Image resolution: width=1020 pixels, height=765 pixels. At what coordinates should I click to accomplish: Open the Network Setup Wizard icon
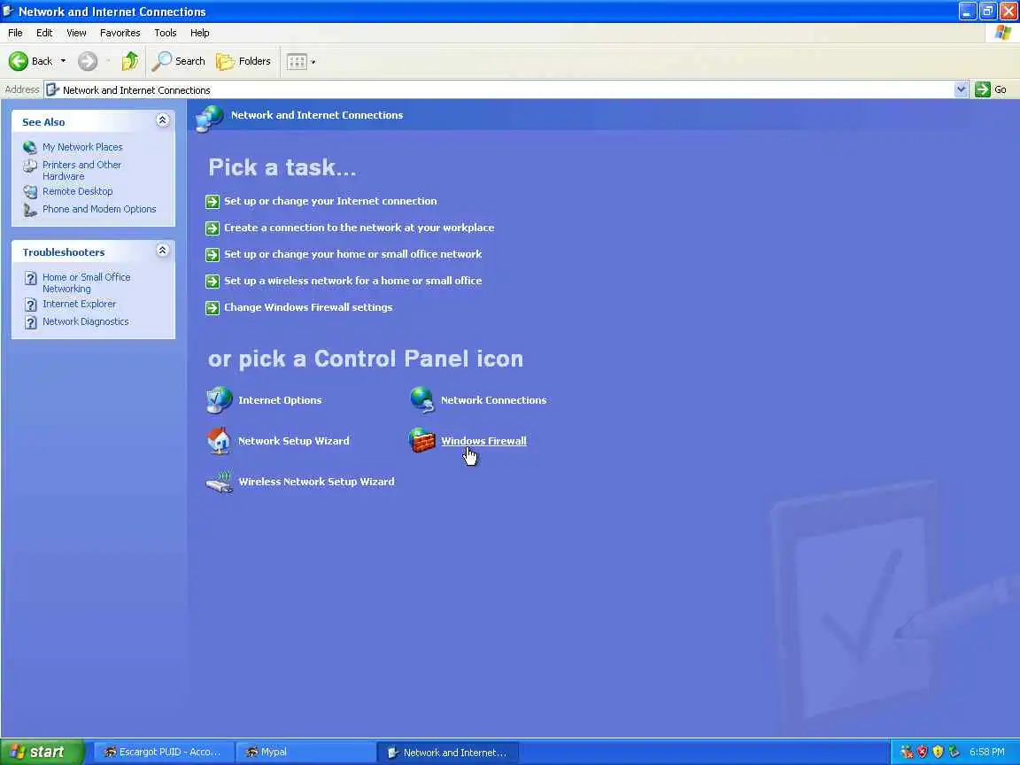220,440
